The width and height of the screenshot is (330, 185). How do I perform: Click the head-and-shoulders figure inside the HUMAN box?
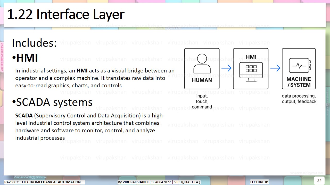coord(202,63)
